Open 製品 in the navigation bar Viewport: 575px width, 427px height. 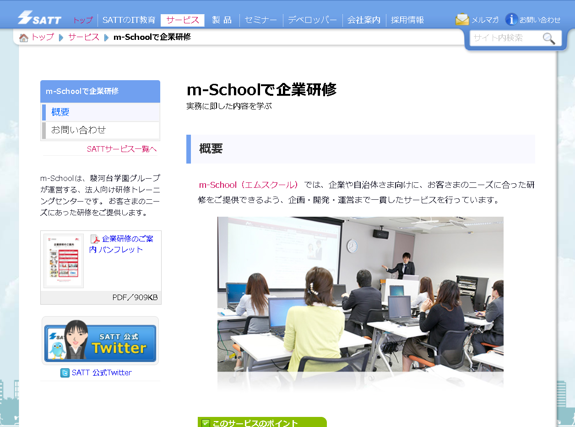(x=222, y=20)
